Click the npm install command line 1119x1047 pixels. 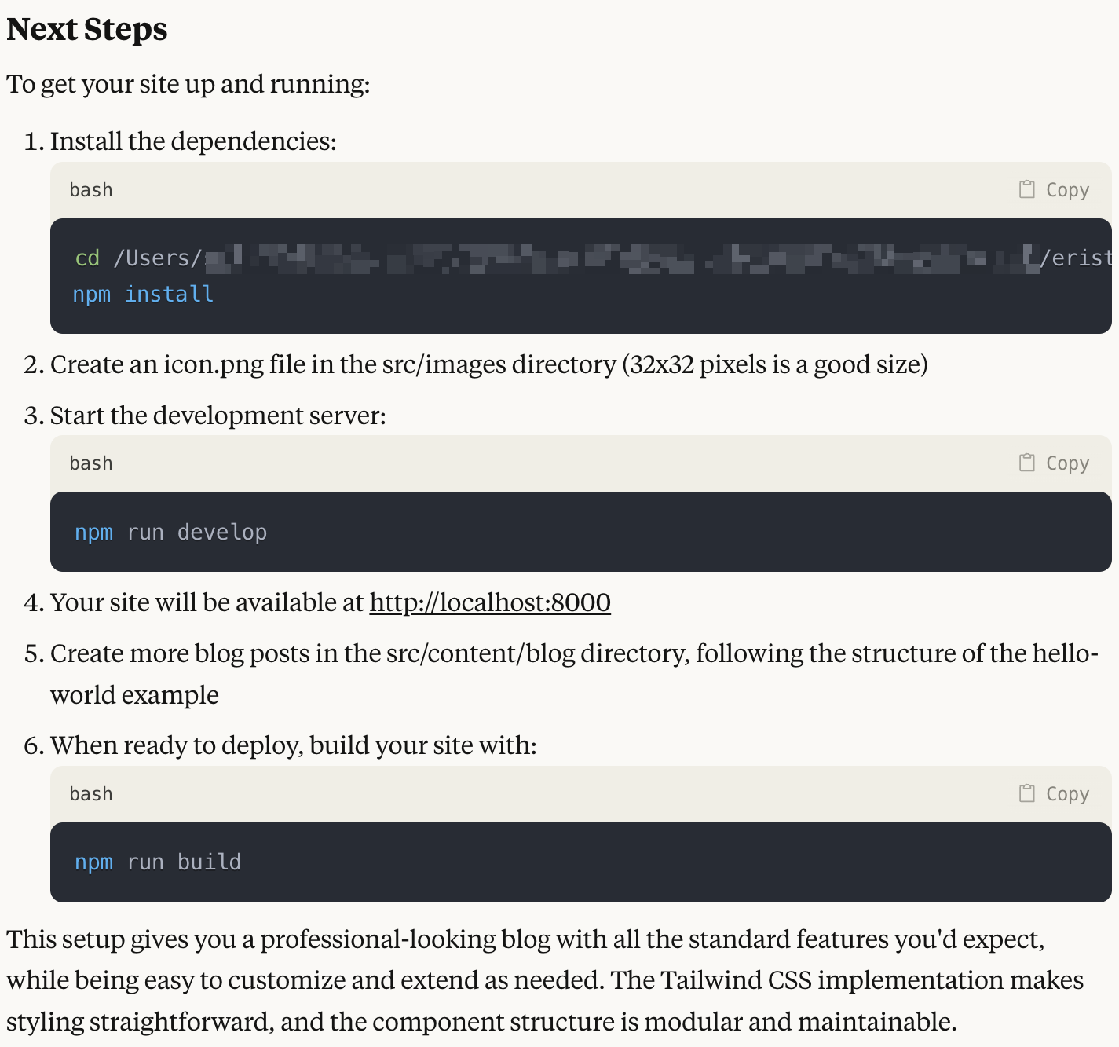tap(143, 295)
